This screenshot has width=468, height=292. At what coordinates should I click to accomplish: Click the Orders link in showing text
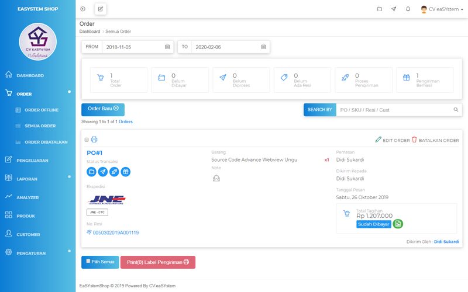pos(126,121)
